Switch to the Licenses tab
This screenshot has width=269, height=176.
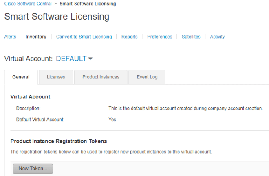point(56,77)
